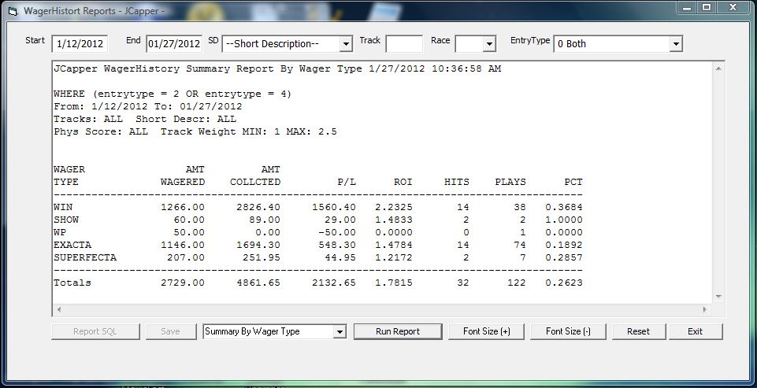Open the Short Description dropdown
Image resolution: width=757 pixels, height=388 pixels.
point(346,44)
